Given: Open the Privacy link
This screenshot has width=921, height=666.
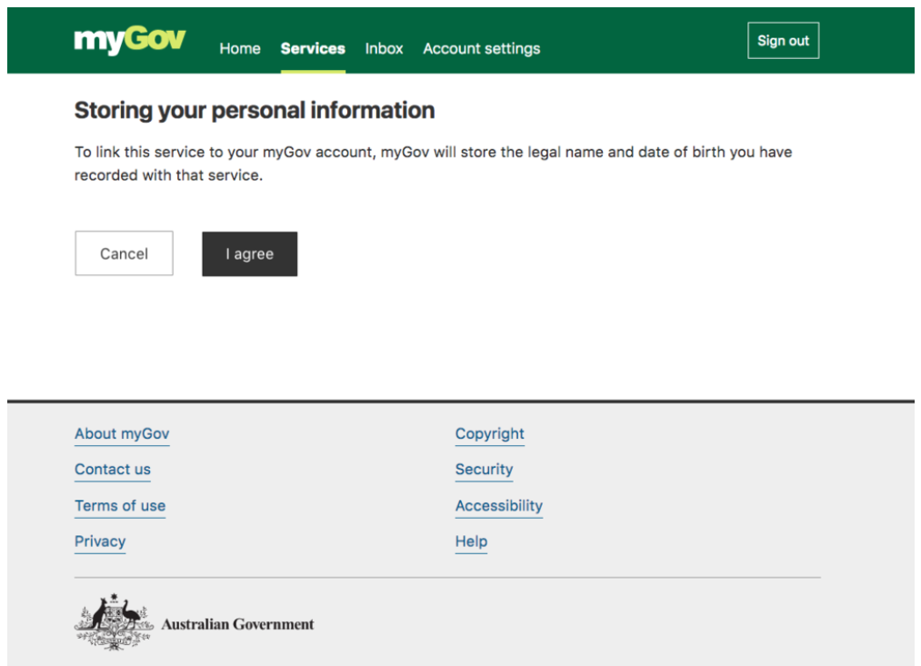Looking at the screenshot, I should tap(100, 541).
